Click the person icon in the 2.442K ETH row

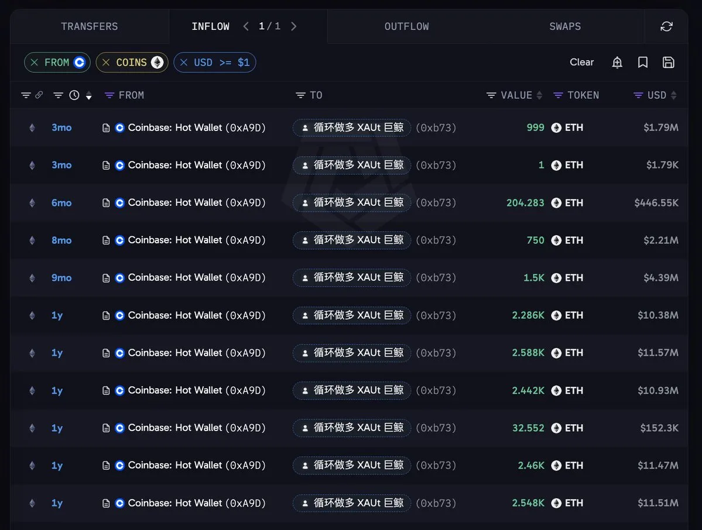tap(305, 390)
